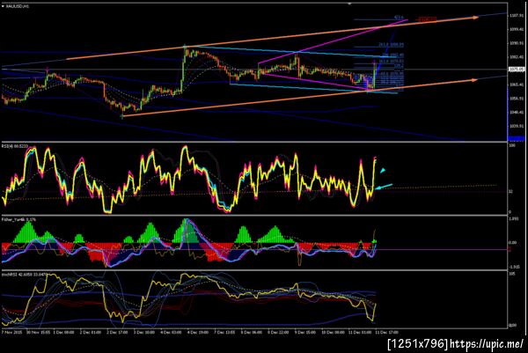Select the RSI(4) indicator label
The image size is (528, 353).
(x=14, y=146)
